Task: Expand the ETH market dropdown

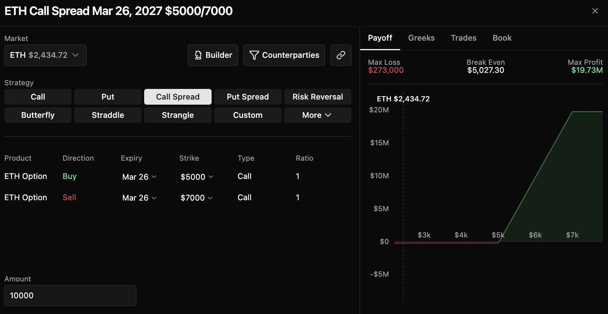Action: (45, 55)
